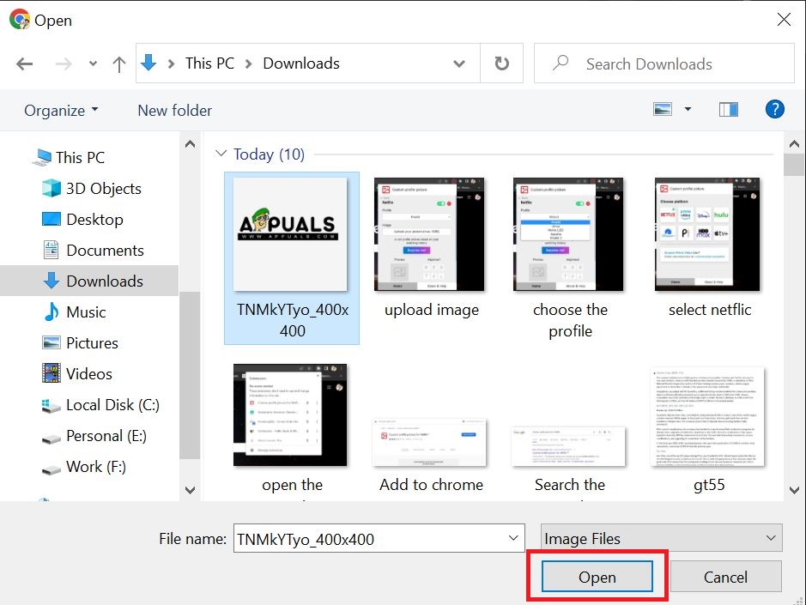Viewport: 806px width, 605px height.
Task: Select the gt55 document thumbnail
Action: tap(708, 417)
